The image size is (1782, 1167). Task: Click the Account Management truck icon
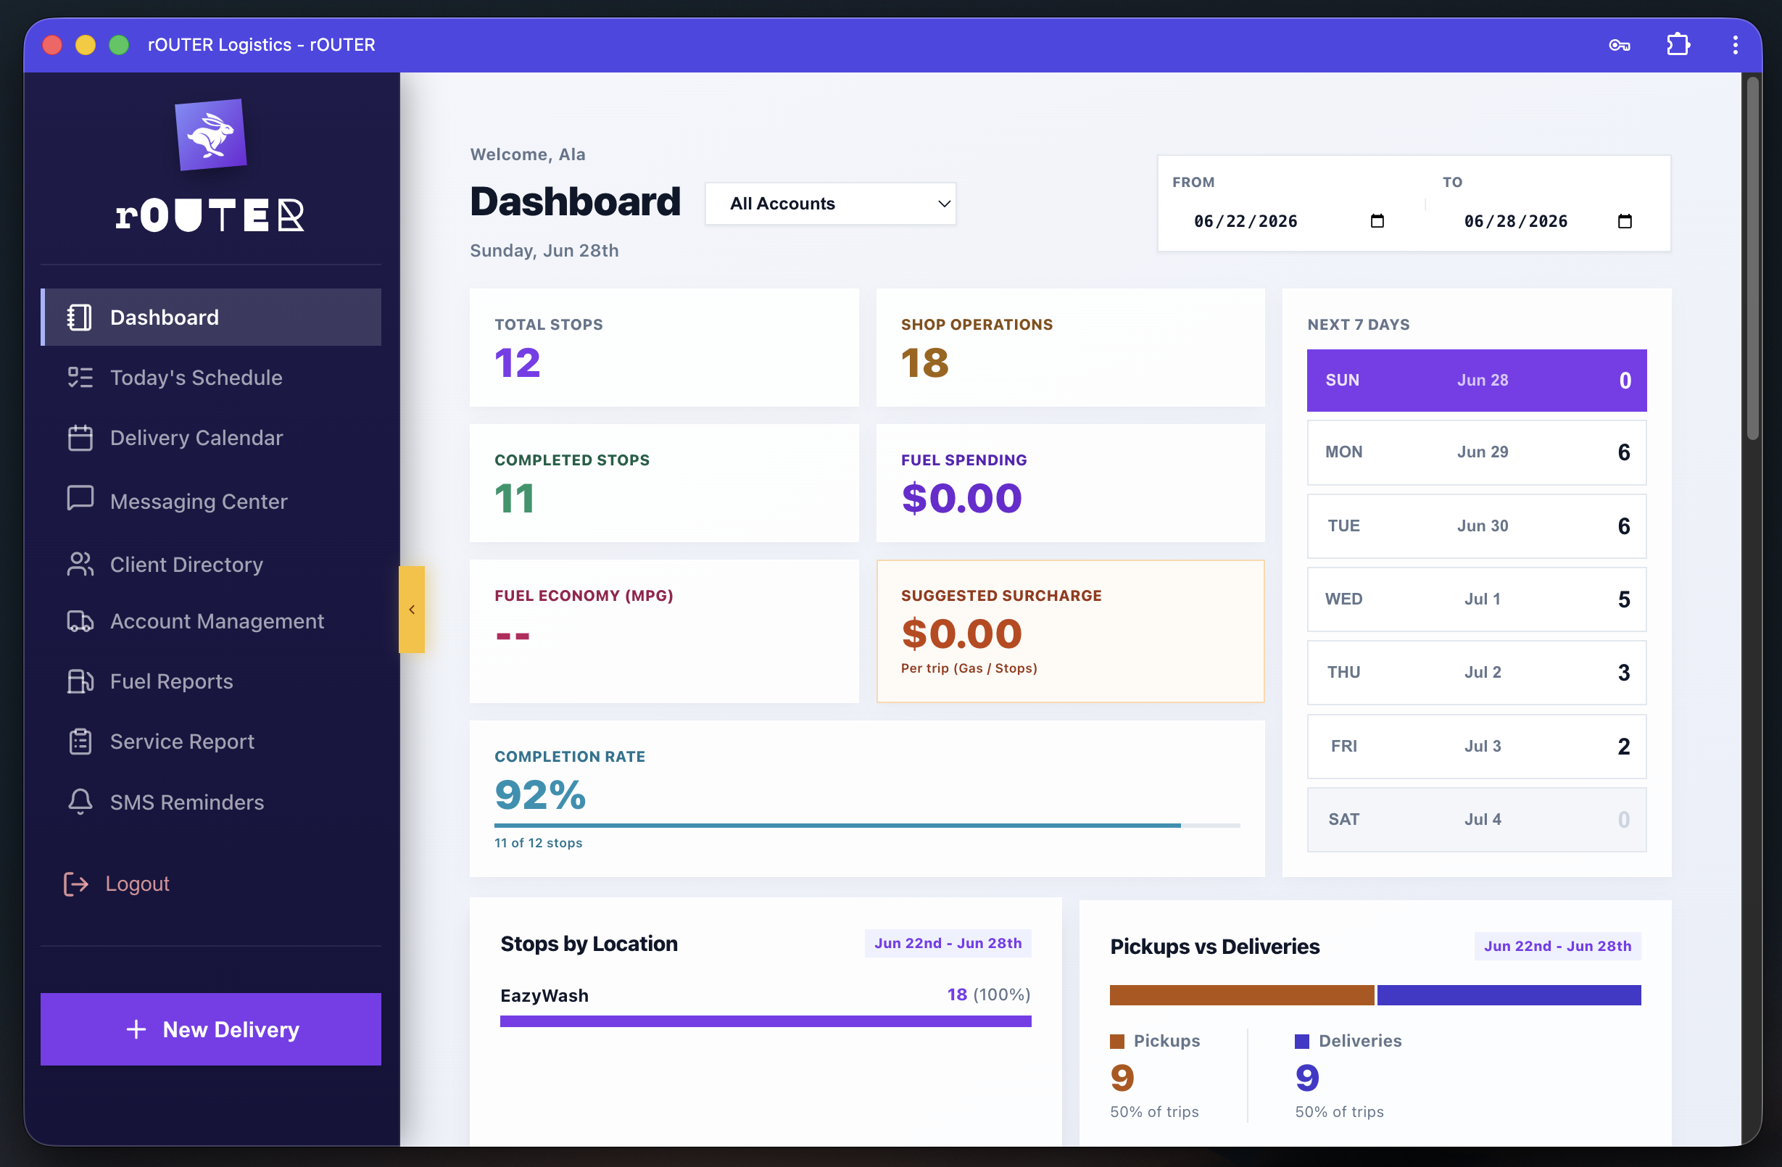point(79,621)
